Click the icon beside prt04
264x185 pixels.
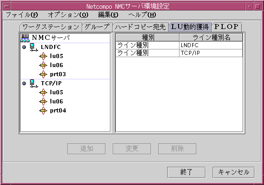click(43, 111)
